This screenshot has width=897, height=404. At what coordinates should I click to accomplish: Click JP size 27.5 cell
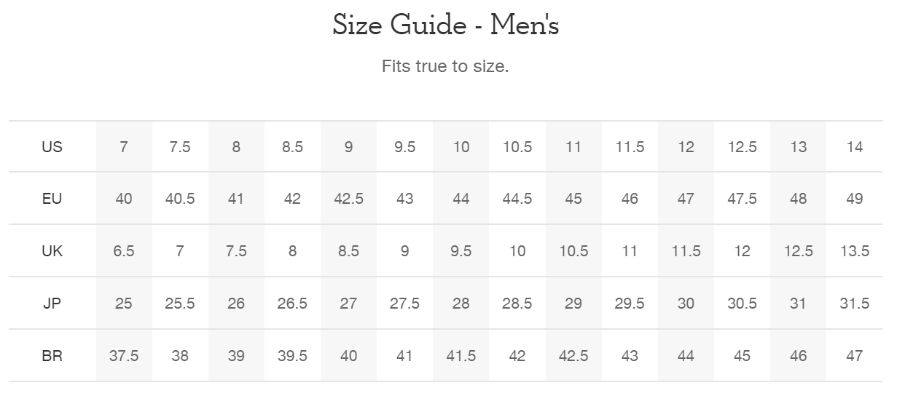pyautogui.click(x=404, y=304)
